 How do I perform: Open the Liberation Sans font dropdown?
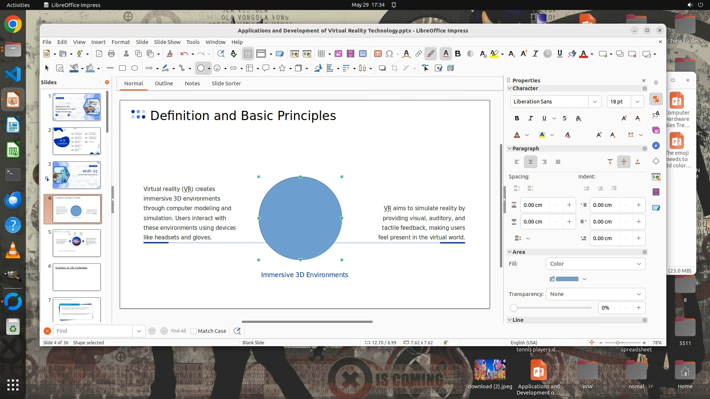point(595,102)
